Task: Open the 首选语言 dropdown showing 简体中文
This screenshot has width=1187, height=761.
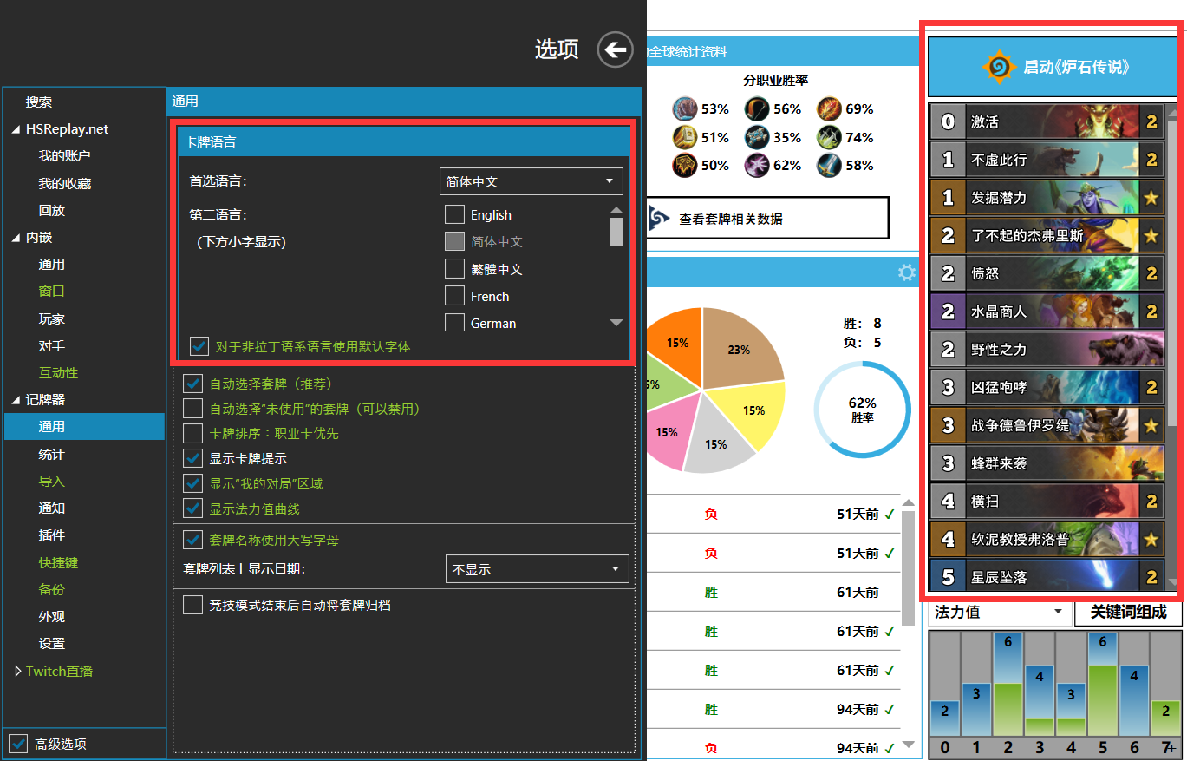Action: (x=532, y=181)
